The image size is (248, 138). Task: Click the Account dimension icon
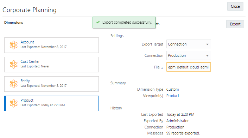point(14,45)
